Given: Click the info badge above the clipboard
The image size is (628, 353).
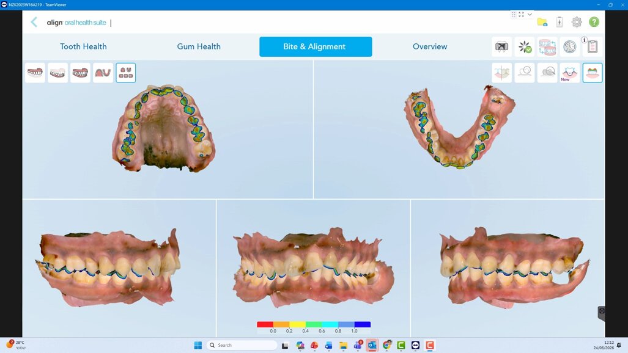Looking at the screenshot, I should 585,40.
